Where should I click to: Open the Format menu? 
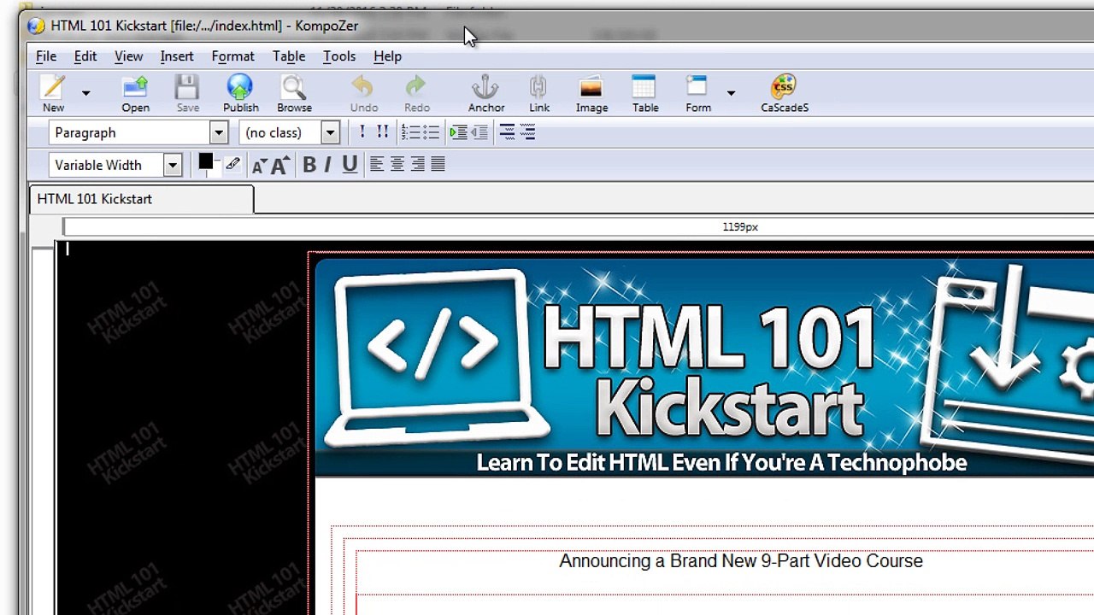pyautogui.click(x=233, y=56)
